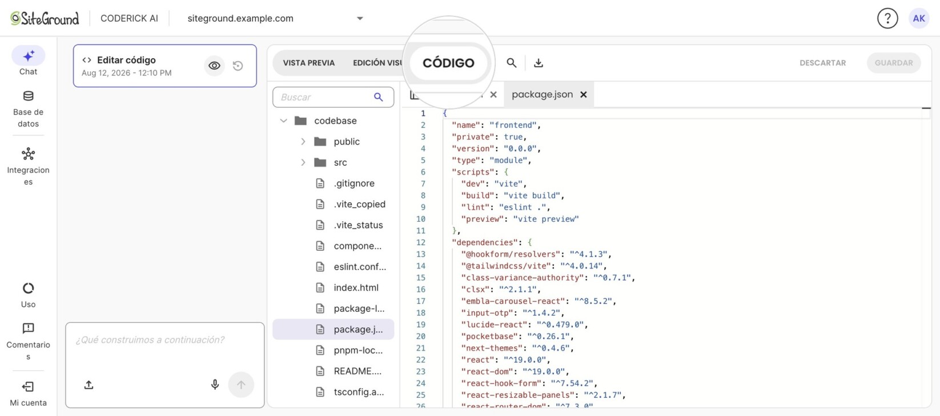Click the GUARDAR button
This screenshot has width=940, height=416.
tap(894, 63)
